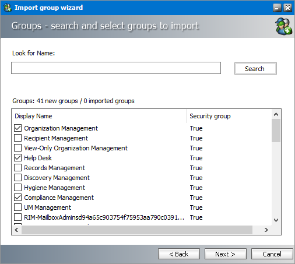Close the Import group wizard window

pos(287,8)
